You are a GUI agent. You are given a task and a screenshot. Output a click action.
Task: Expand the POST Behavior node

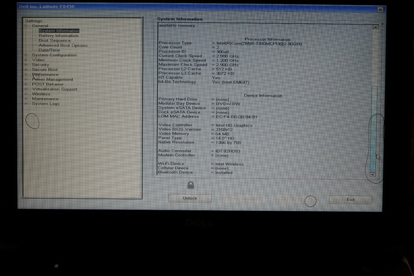pyautogui.click(x=26, y=84)
